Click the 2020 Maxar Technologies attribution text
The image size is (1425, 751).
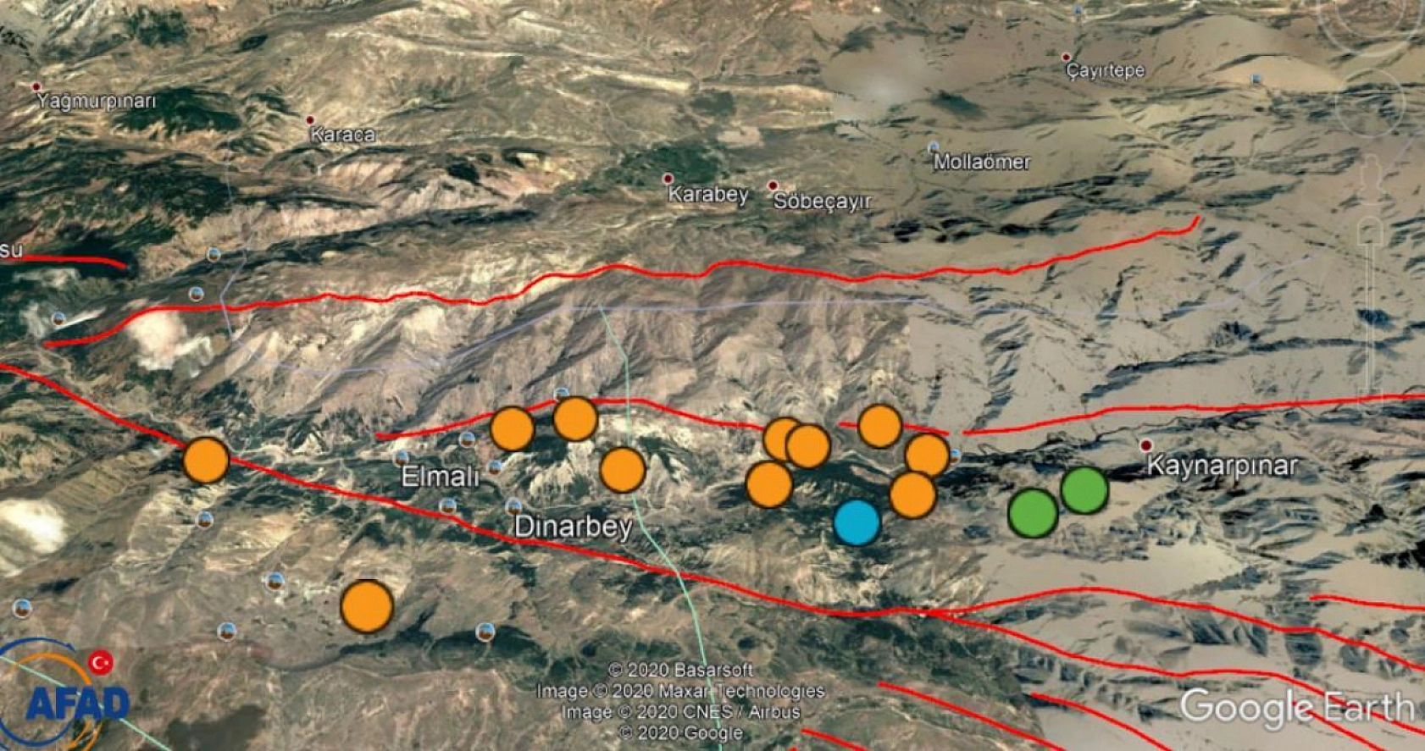click(680, 691)
